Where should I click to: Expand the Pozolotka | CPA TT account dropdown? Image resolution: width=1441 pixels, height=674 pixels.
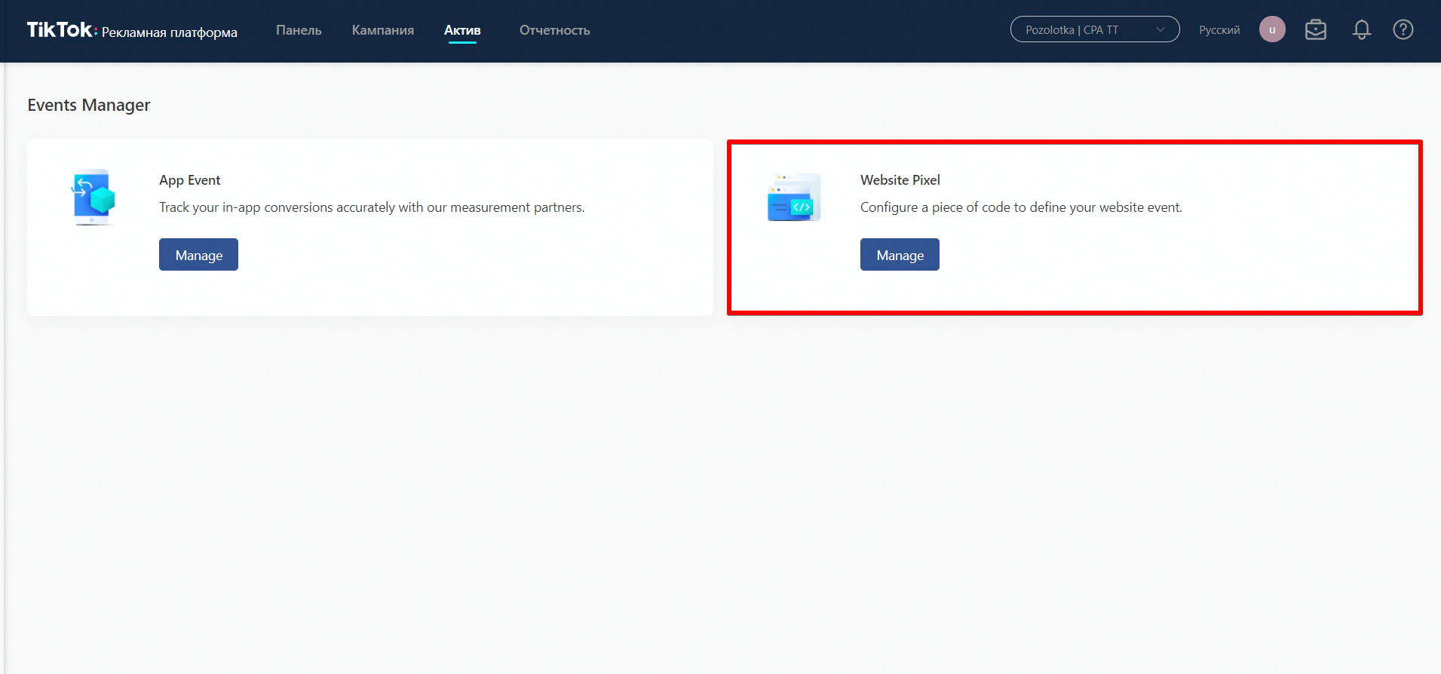coord(1094,30)
